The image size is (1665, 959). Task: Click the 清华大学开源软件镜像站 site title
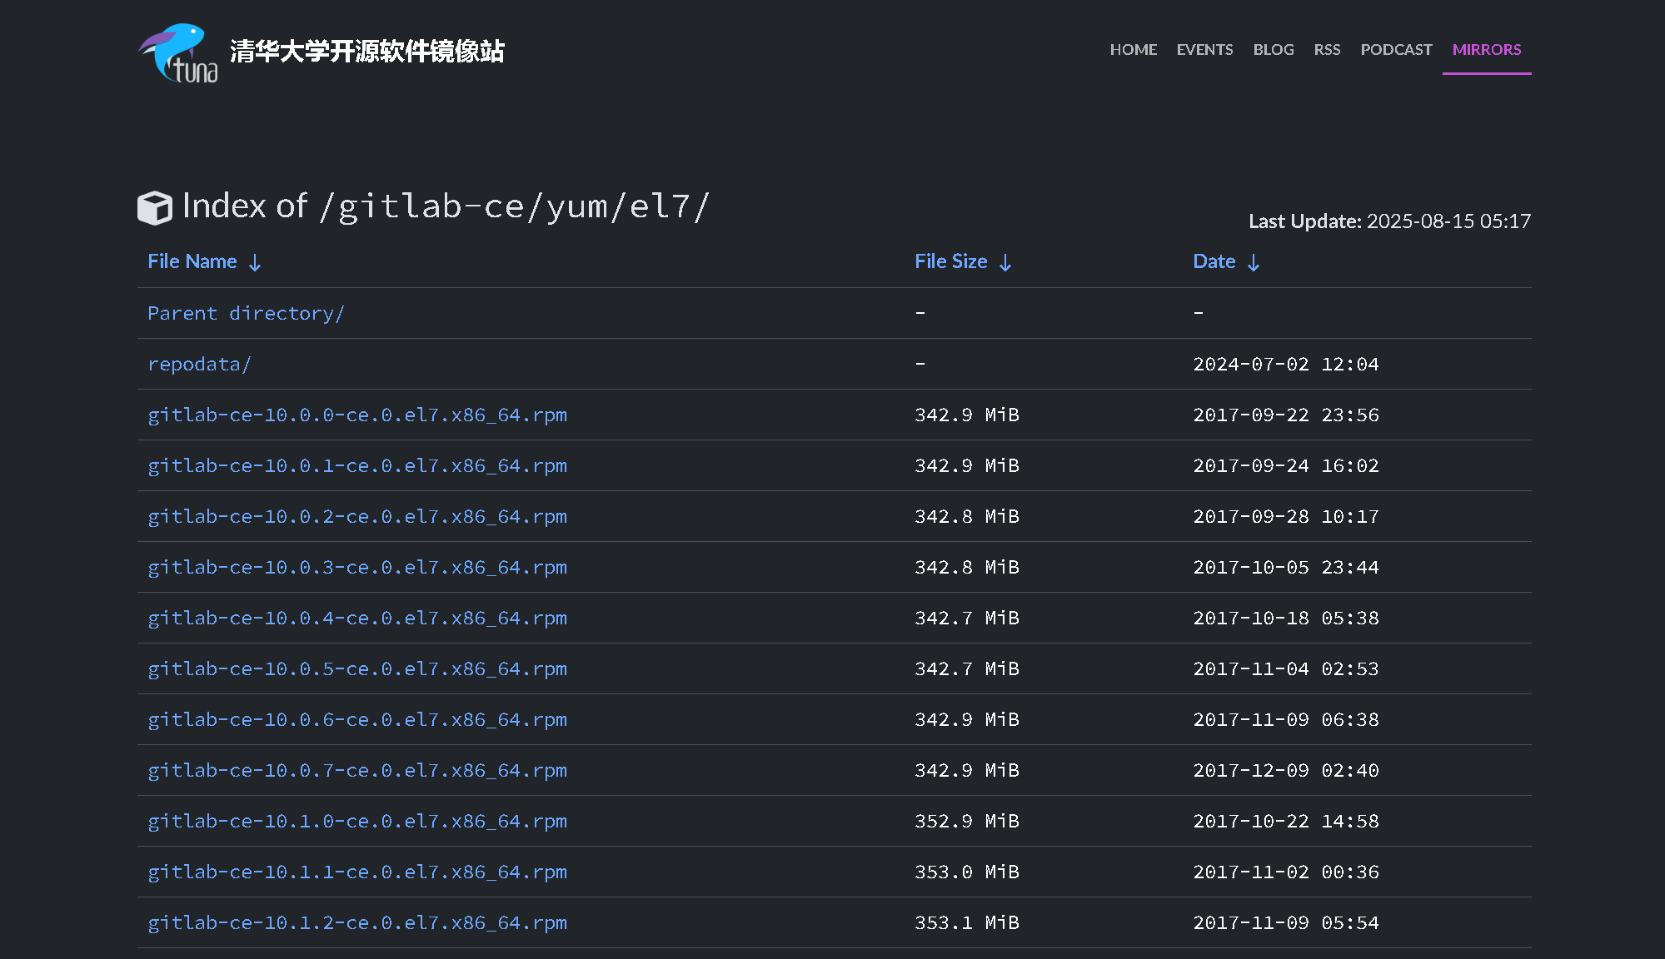[x=368, y=52]
